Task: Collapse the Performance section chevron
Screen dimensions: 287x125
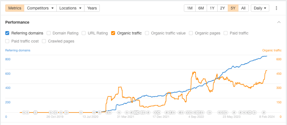Action: point(279,22)
